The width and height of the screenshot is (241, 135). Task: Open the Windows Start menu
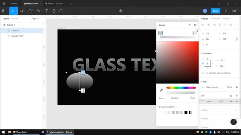pyautogui.click(x=3, y=132)
